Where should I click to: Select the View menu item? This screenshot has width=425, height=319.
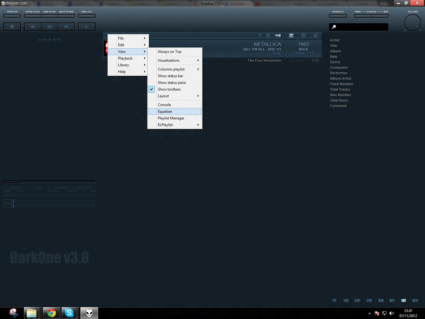click(128, 52)
